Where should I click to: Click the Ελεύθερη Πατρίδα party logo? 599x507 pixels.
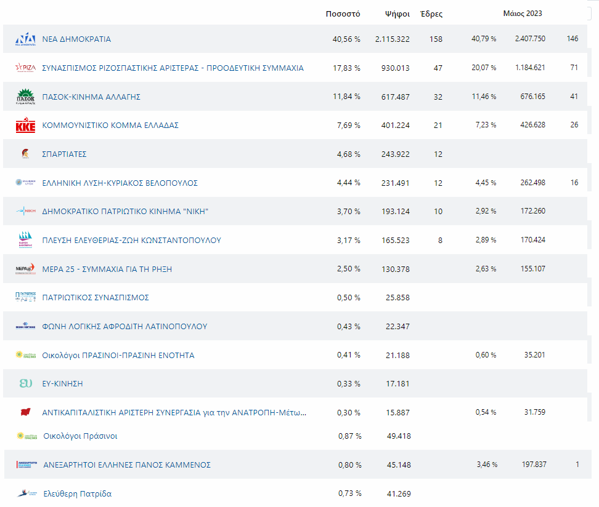tap(26, 493)
